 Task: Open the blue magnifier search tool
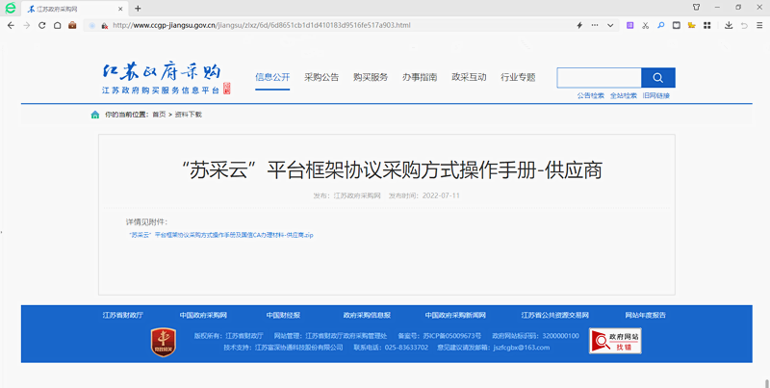[661, 25]
